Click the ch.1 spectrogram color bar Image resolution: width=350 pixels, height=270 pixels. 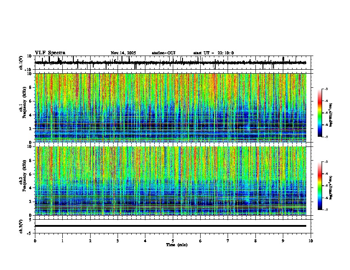click(x=320, y=113)
